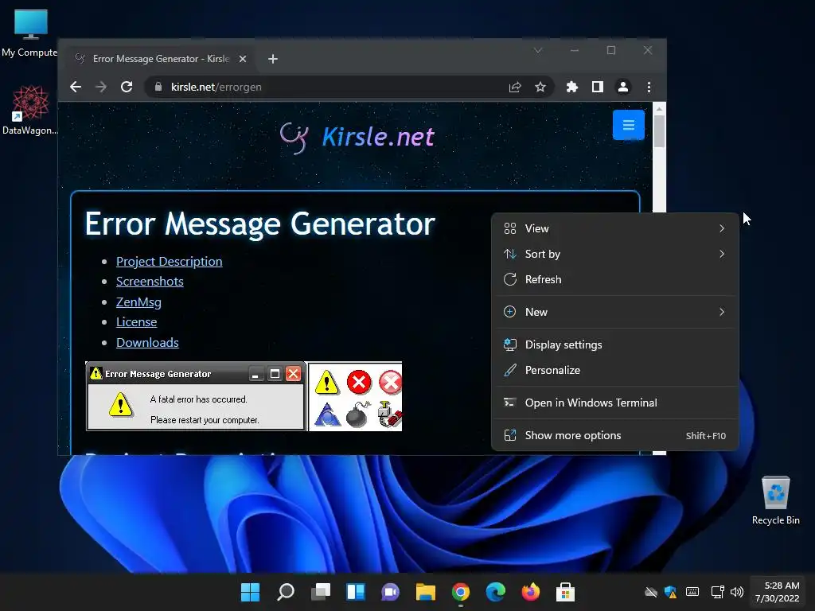Open Chrome tab search chevron
This screenshot has height=611, width=815.
point(538,50)
